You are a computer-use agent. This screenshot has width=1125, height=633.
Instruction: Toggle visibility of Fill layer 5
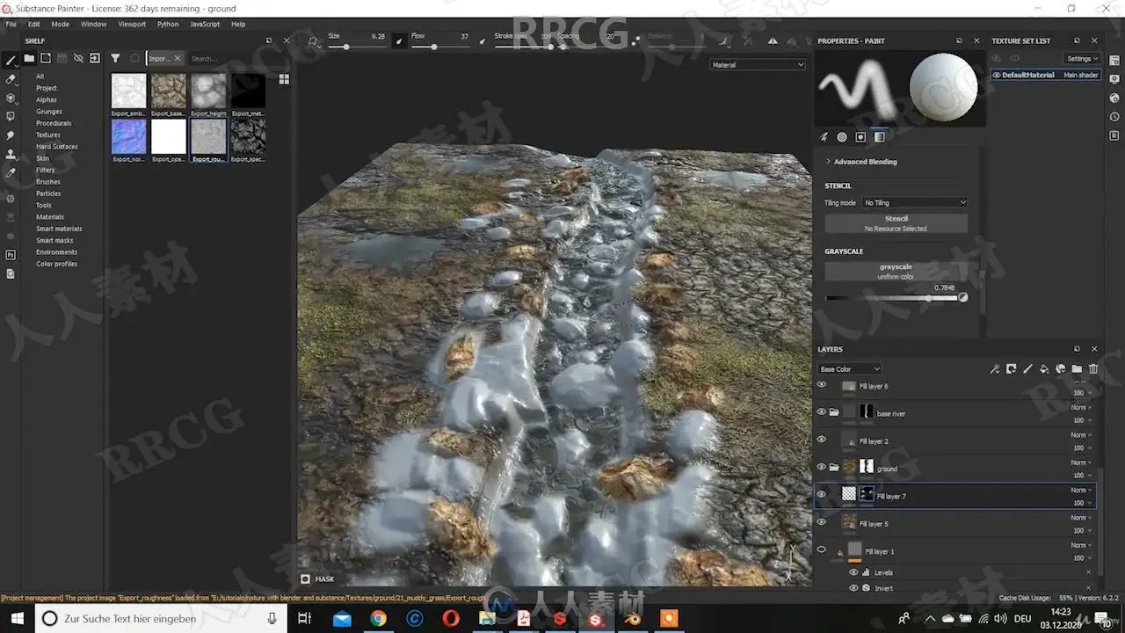click(822, 522)
